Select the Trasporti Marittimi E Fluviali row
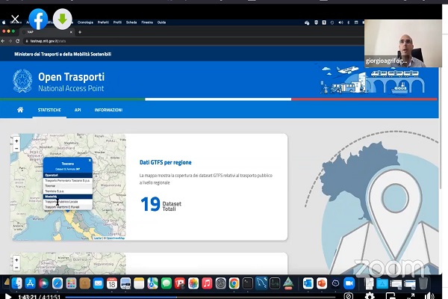This screenshot has width=448, height=299. click(68, 207)
